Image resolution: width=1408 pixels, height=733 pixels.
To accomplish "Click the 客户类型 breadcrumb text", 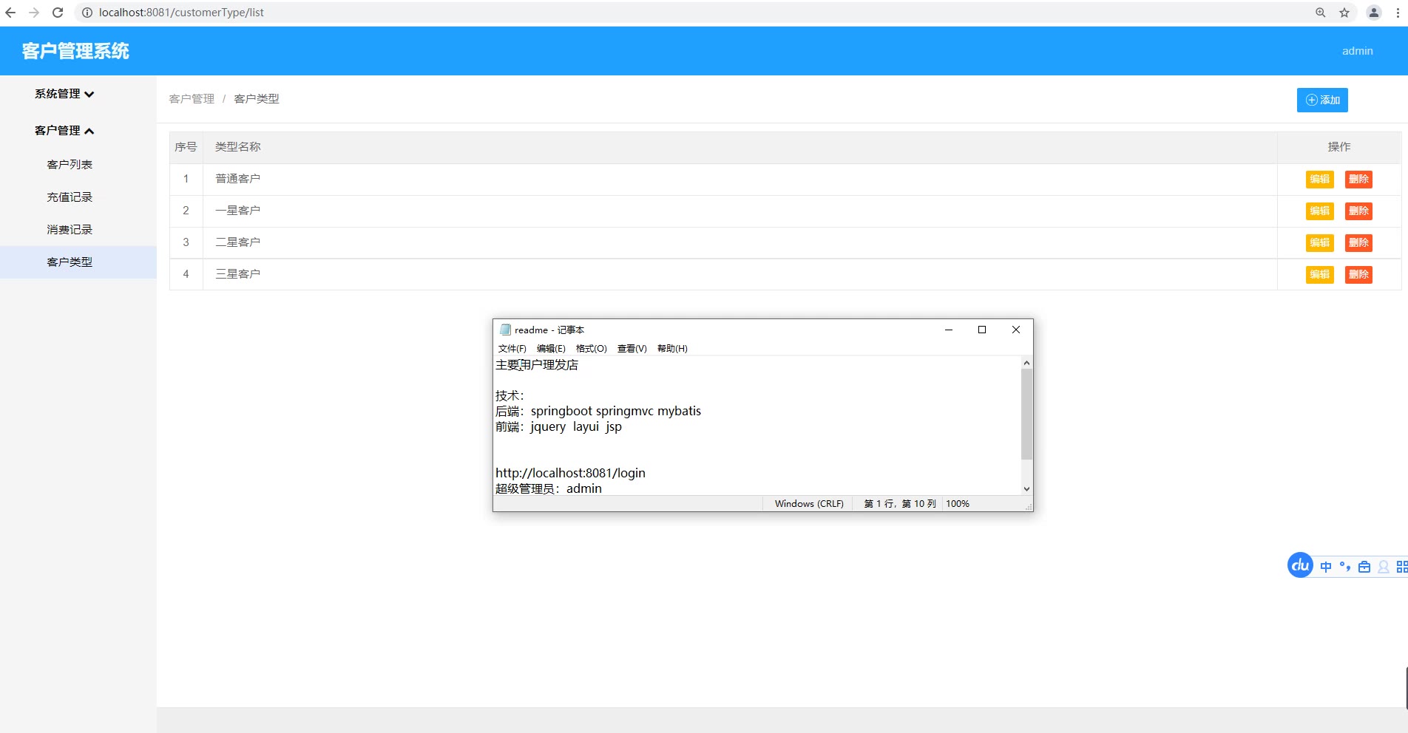I will tap(257, 99).
